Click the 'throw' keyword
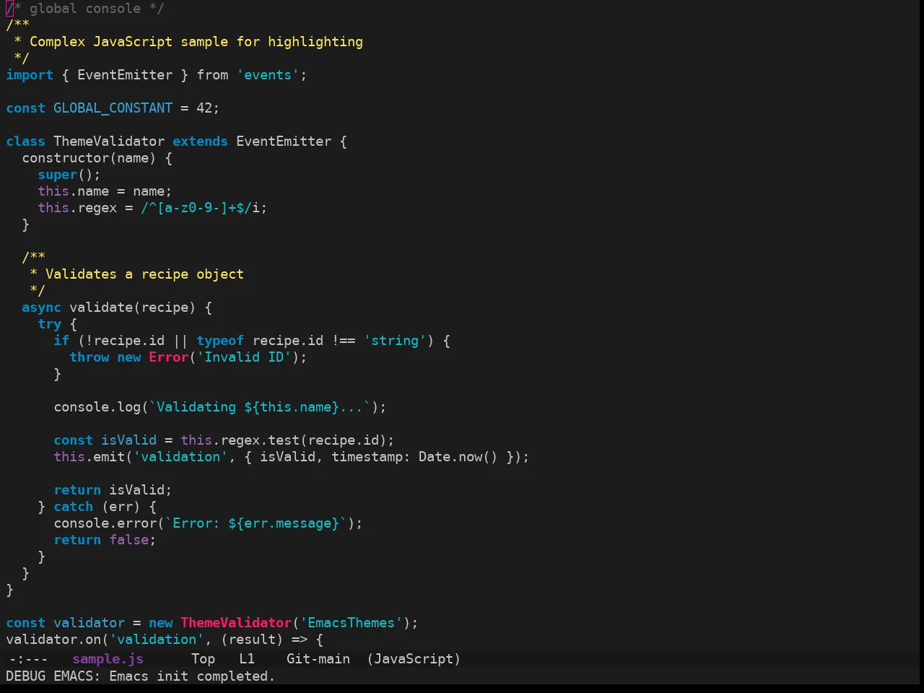924x693 pixels. point(89,357)
